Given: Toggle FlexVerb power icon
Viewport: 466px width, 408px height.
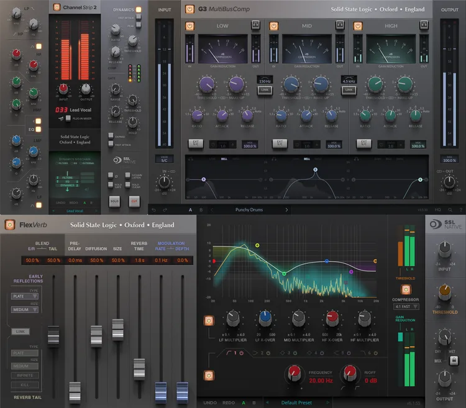Looking at the screenshot, I should pyautogui.click(x=10, y=225).
